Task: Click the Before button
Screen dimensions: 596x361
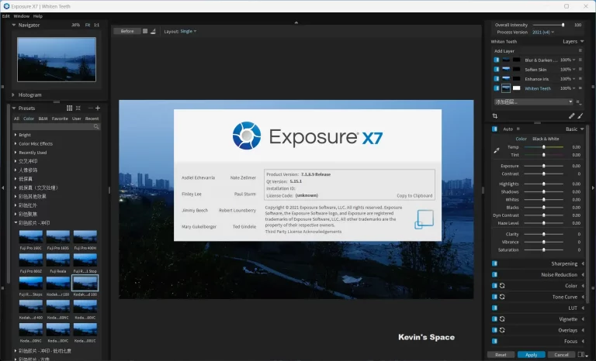Action: (x=127, y=31)
